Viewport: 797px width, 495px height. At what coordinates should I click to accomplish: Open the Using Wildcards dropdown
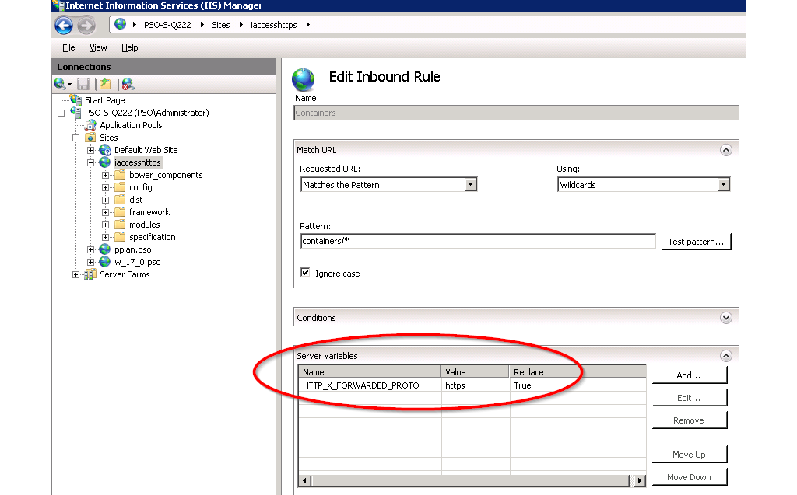click(x=723, y=185)
